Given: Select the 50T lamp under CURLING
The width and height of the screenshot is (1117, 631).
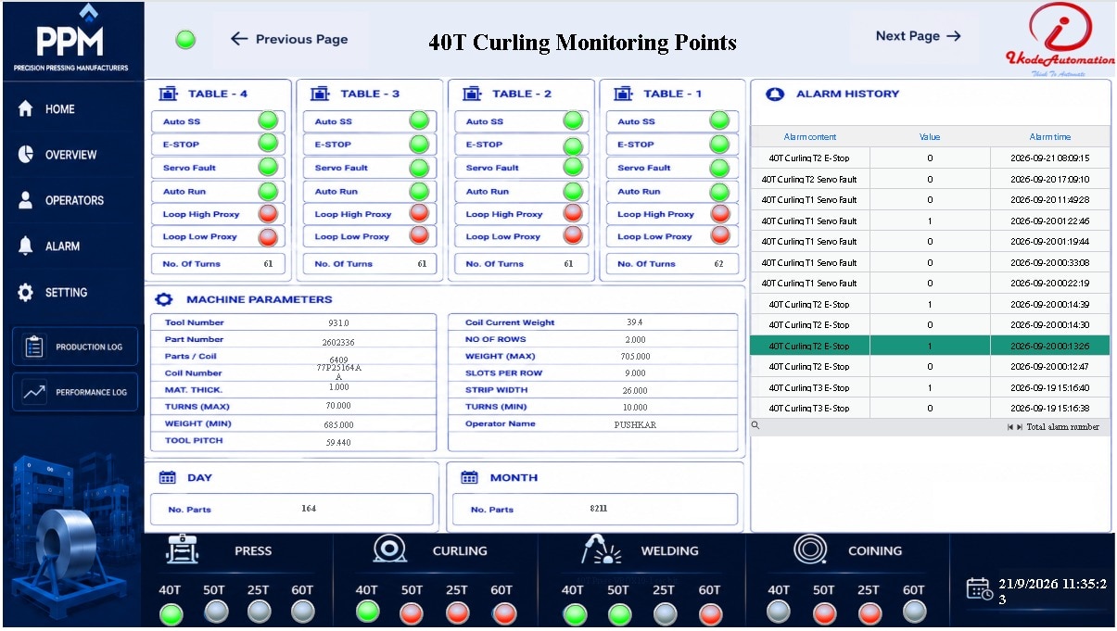Looking at the screenshot, I should pyautogui.click(x=413, y=613).
